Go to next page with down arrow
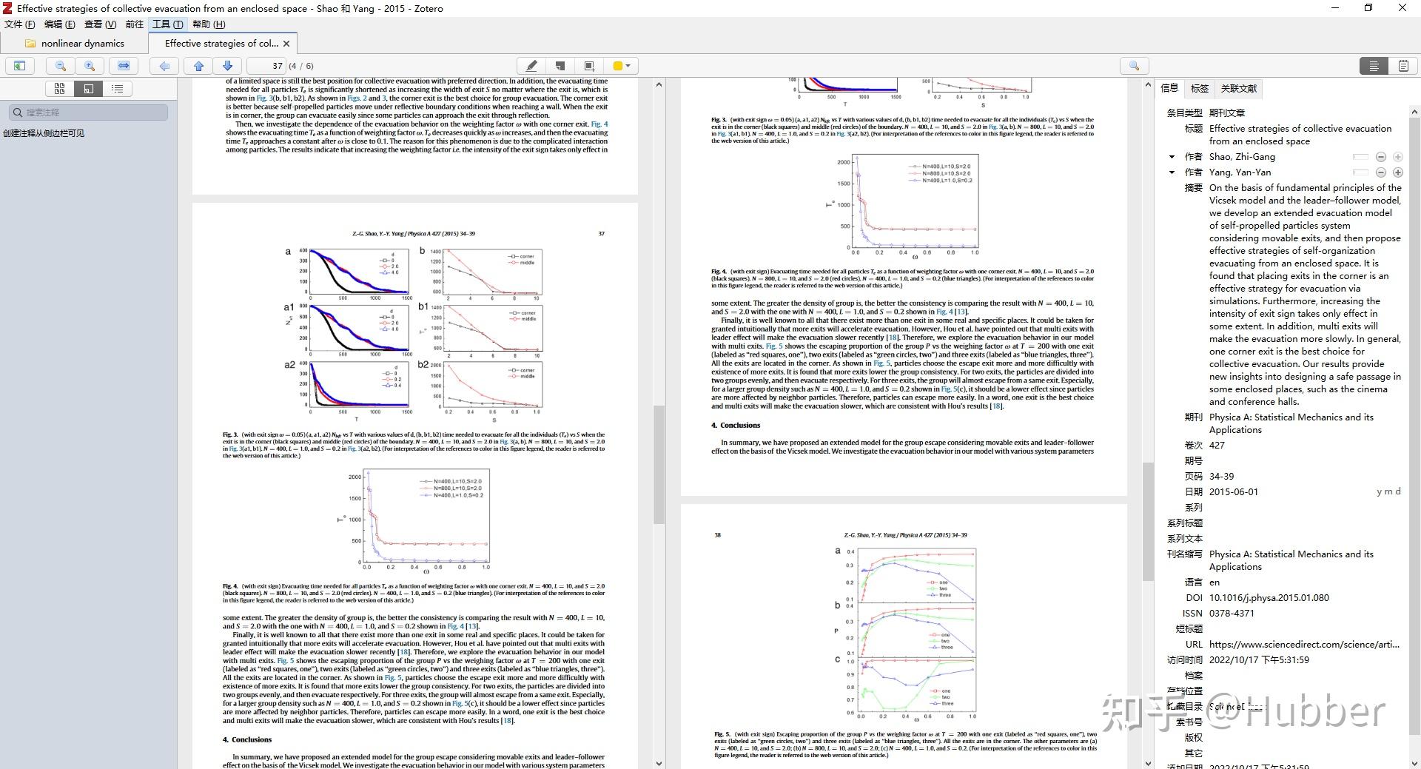Viewport: 1421px width, 769px height. (227, 66)
